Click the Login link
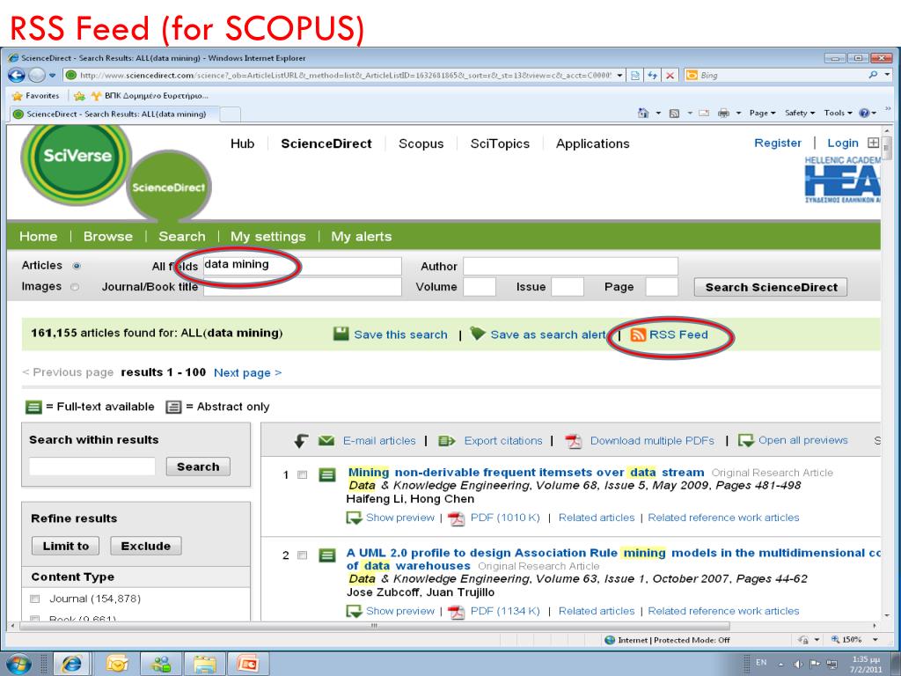Viewport: 901px width, 676px height. pos(842,143)
